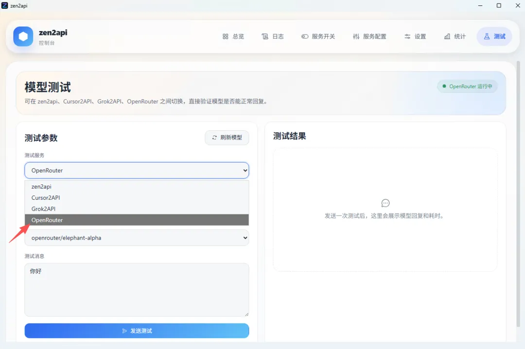Open the 日志 logs tab
The width and height of the screenshot is (525, 349).
pos(273,36)
